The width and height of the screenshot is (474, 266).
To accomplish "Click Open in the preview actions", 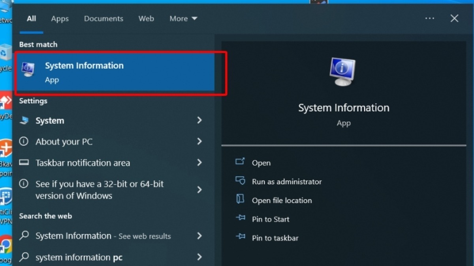I will pyautogui.click(x=261, y=163).
